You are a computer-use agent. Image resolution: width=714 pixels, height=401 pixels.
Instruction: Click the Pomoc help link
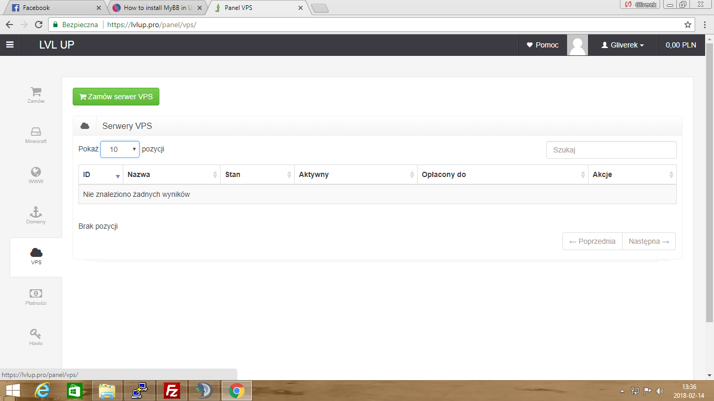(x=543, y=45)
